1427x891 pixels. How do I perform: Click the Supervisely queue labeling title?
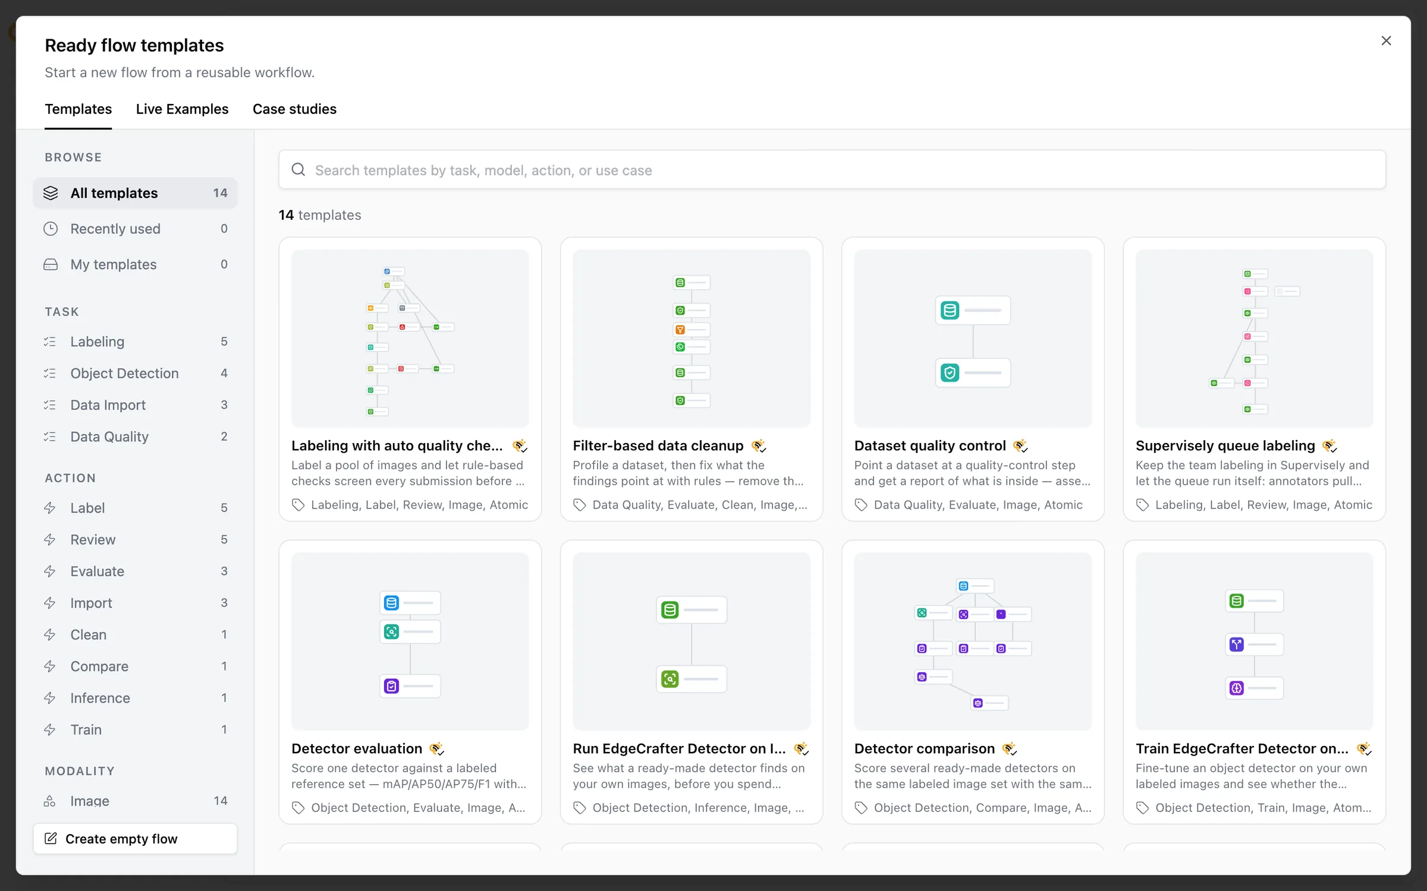1225,445
